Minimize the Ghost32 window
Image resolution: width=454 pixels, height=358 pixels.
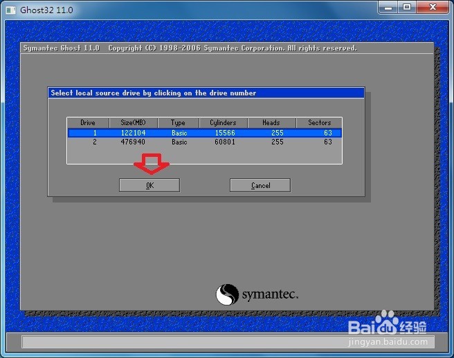(388, 7)
